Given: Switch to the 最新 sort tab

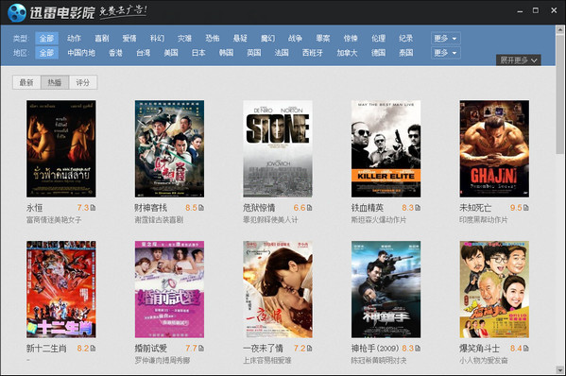Looking at the screenshot, I should (26, 82).
